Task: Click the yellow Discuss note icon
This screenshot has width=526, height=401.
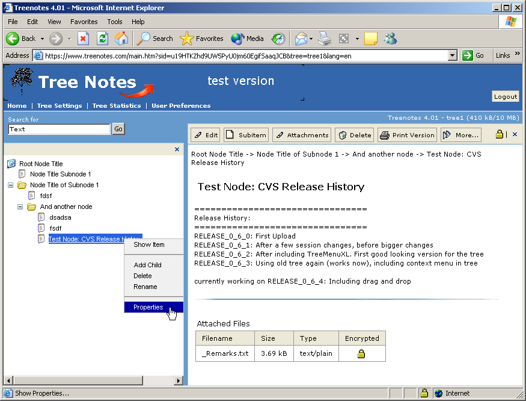Action: [371, 39]
